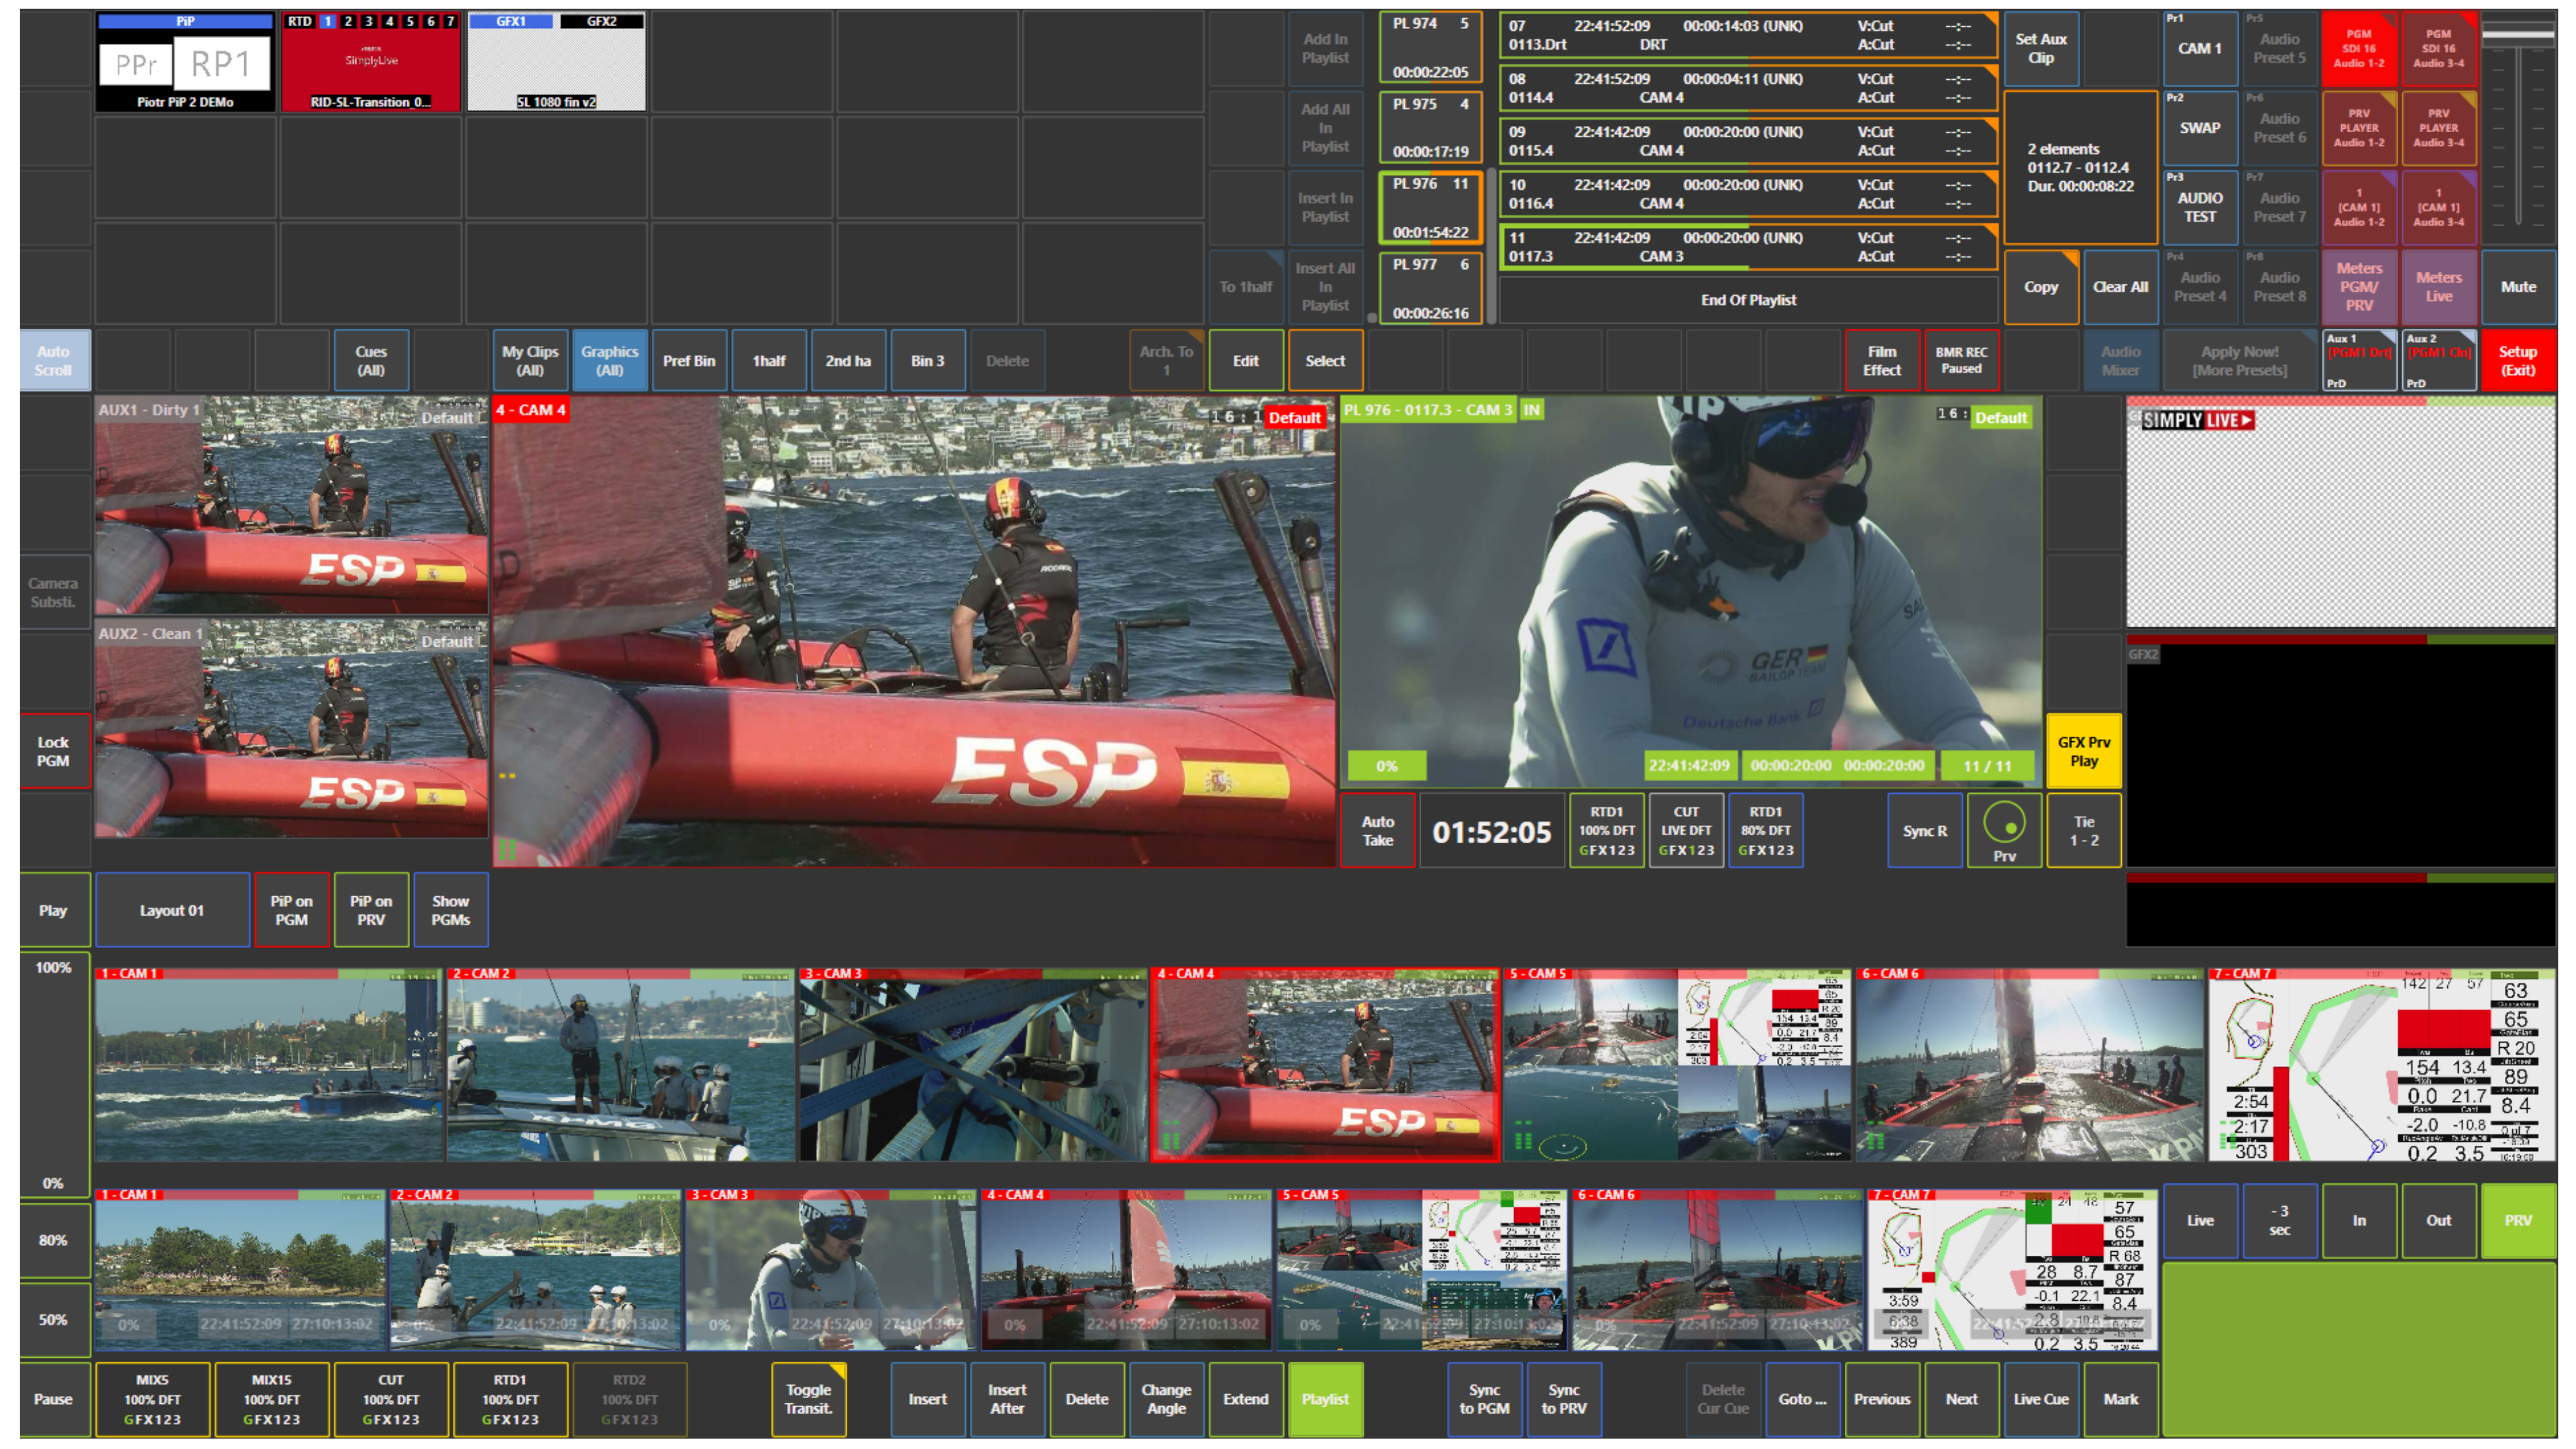
Task: Click Copy in the playlist panel
Action: point(2041,287)
